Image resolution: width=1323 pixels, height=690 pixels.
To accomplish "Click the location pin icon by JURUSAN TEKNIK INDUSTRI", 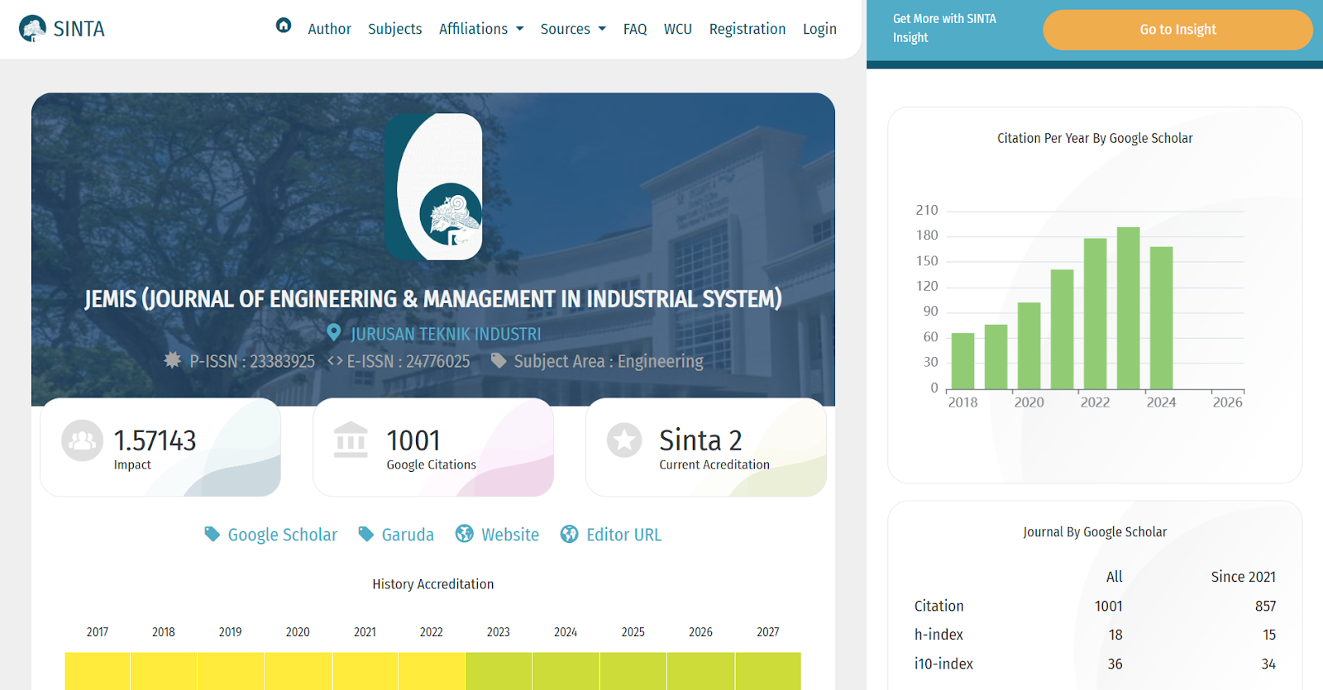I will coord(334,333).
